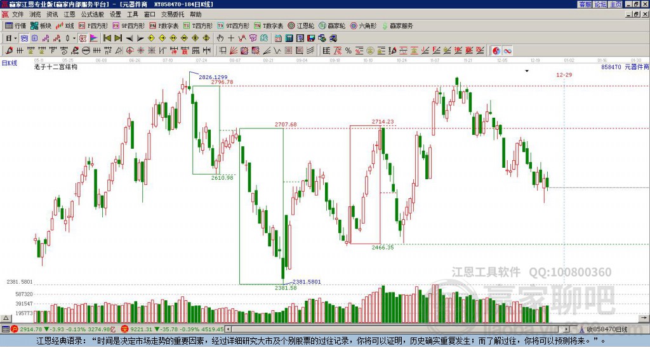650x347 pixels.
Task: Open the 行情 market quotes view
Action: tap(15, 25)
